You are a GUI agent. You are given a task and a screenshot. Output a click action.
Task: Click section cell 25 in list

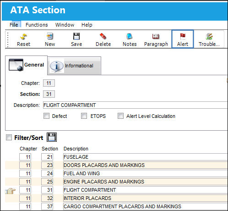[47, 182]
